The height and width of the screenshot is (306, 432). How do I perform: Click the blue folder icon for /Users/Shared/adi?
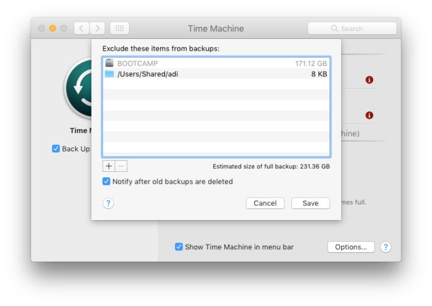pyautogui.click(x=109, y=74)
